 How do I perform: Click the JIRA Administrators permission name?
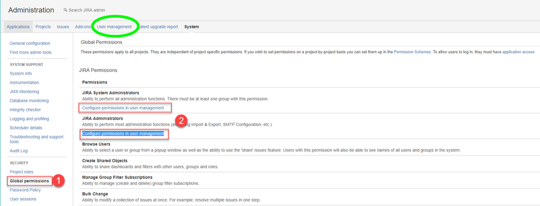tap(102, 118)
